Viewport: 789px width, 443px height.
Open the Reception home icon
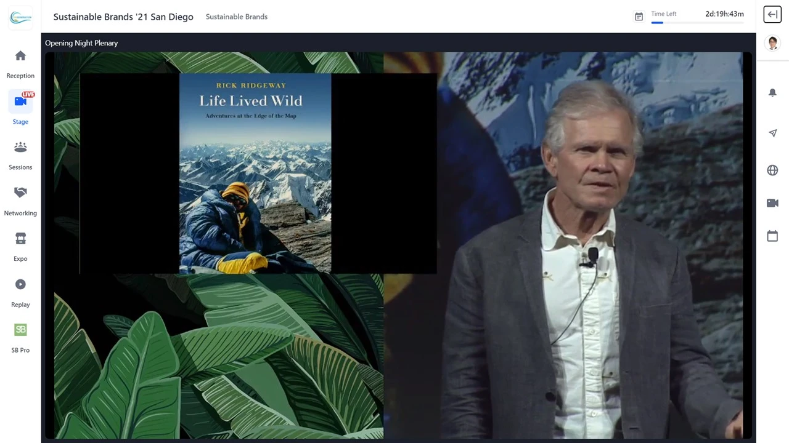point(20,56)
